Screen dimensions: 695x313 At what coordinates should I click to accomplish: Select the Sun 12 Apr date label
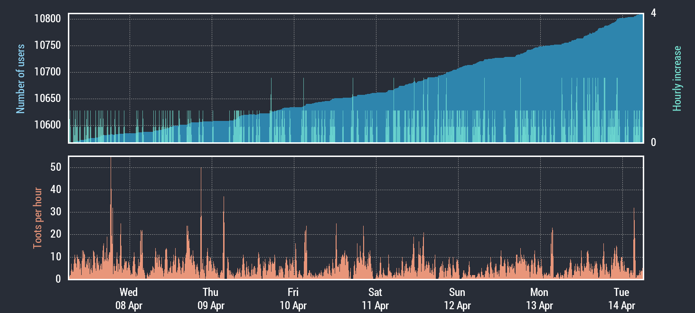tap(457, 299)
